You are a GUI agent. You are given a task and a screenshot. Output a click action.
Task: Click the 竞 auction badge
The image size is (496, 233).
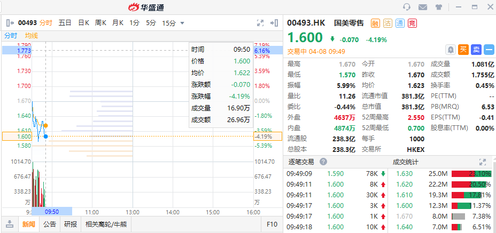[412, 23]
